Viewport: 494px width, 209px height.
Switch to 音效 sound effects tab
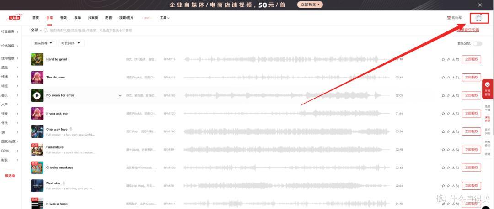pyautogui.click(x=63, y=18)
